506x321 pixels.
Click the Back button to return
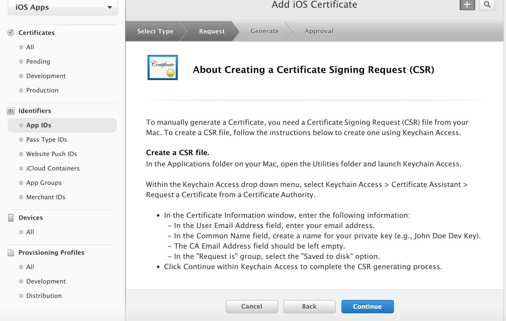point(309,306)
